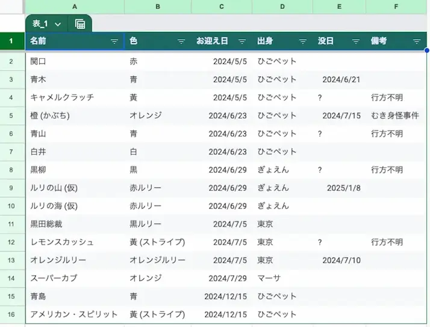Select row 16 header
This screenshot has height=327, width=430.
11,314
